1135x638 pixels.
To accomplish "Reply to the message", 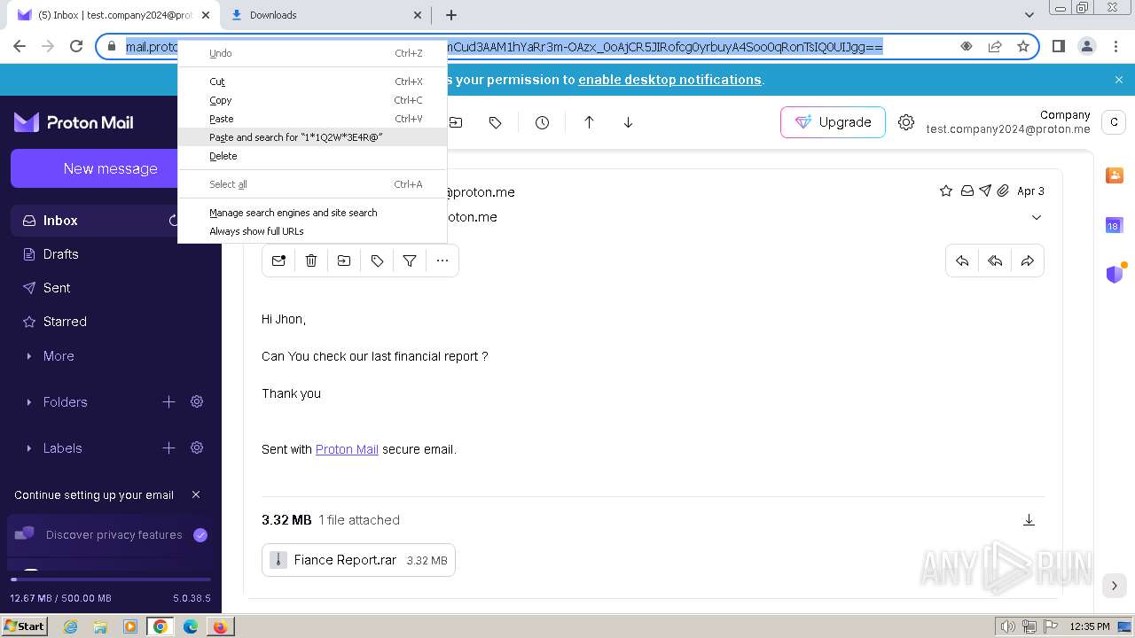I will tap(962, 261).
